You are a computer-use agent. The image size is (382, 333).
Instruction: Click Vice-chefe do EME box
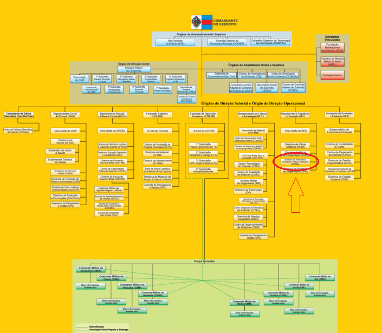80,79
